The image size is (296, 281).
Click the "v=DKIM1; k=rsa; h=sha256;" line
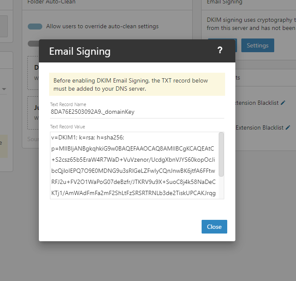coord(88,138)
